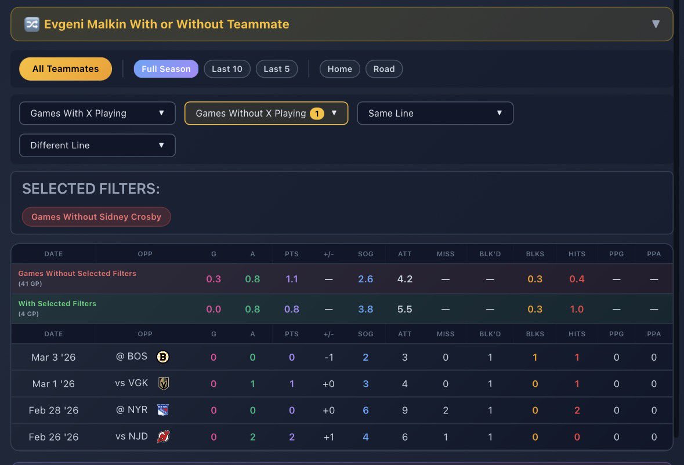Click the New York Rangers team logo
Screen dimensions: 684x465
click(162, 410)
